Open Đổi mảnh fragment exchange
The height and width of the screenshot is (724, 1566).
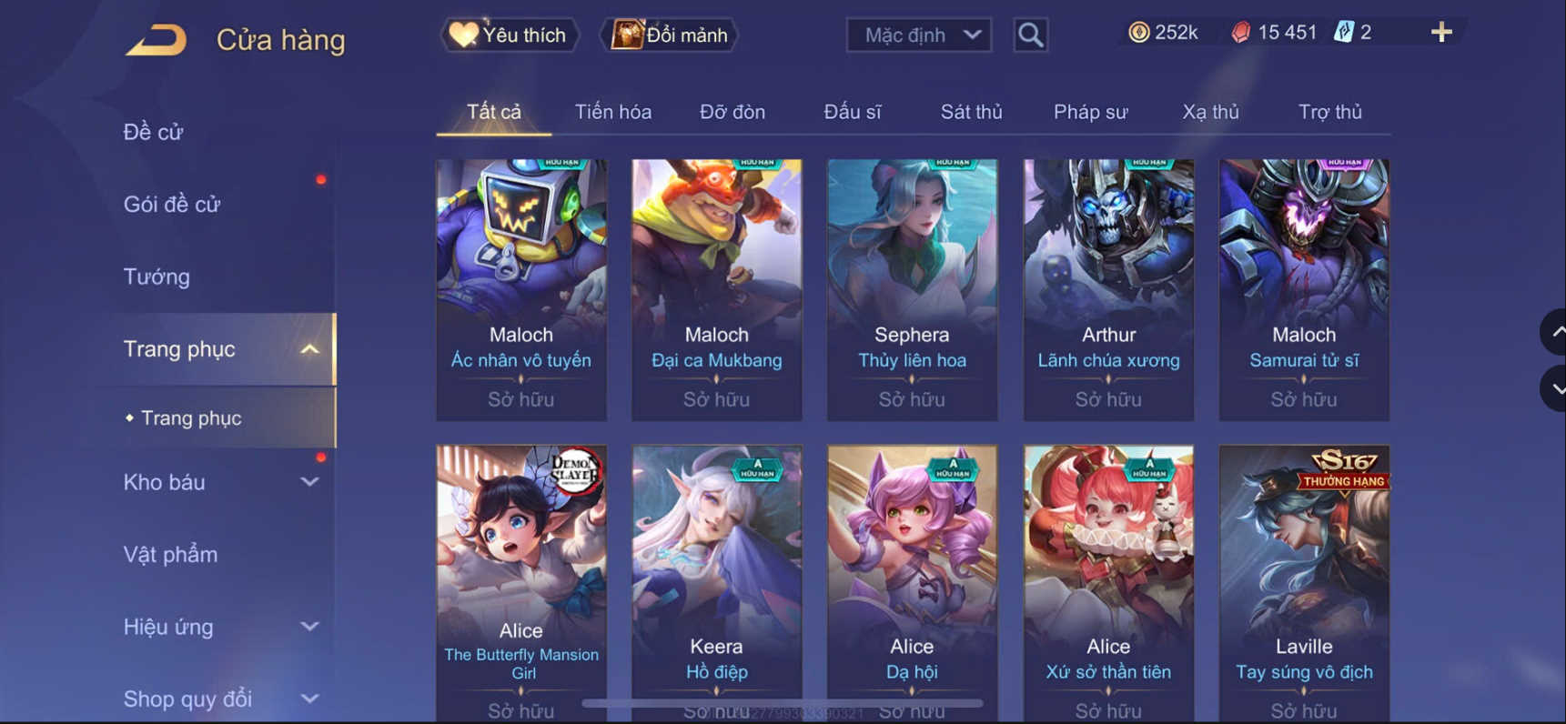click(670, 35)
